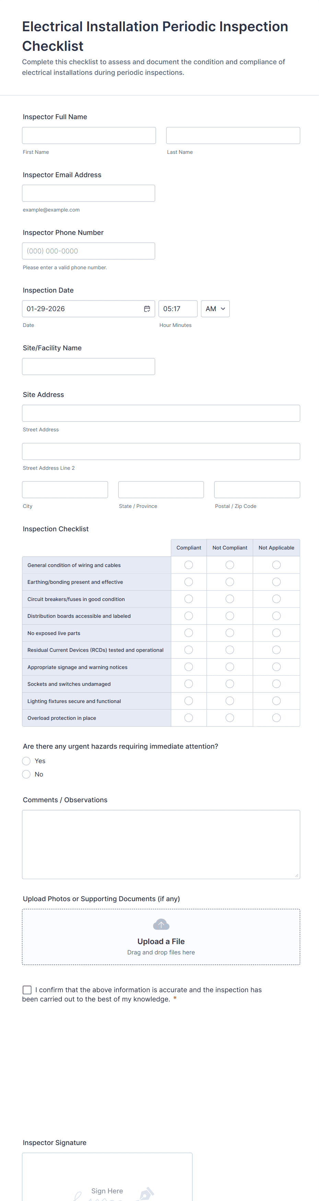Click the upload cloud icon
The width and height of the screenshot is (319, 1201).
pos(161,924)
